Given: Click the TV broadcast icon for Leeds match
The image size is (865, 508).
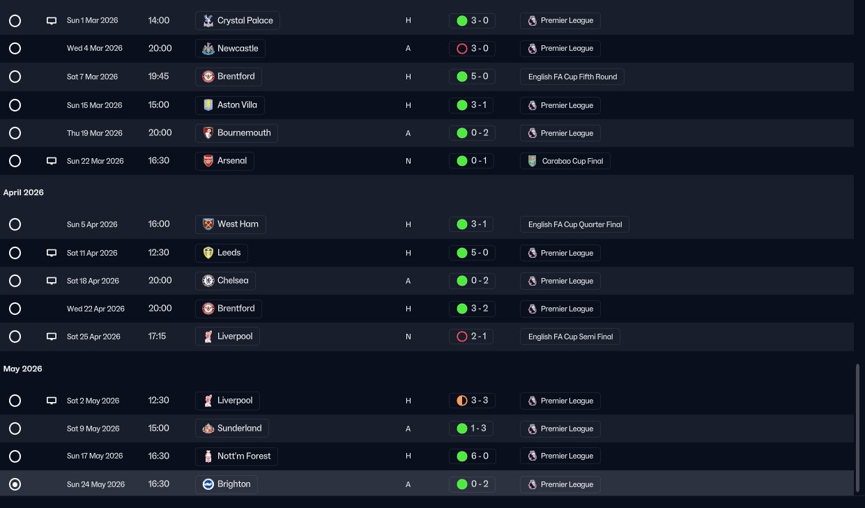Looking at the screenshot, I should point(51,253).
